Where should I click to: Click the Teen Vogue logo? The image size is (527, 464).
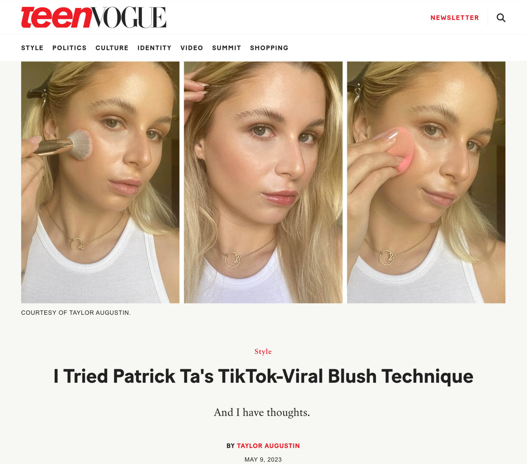94,17
